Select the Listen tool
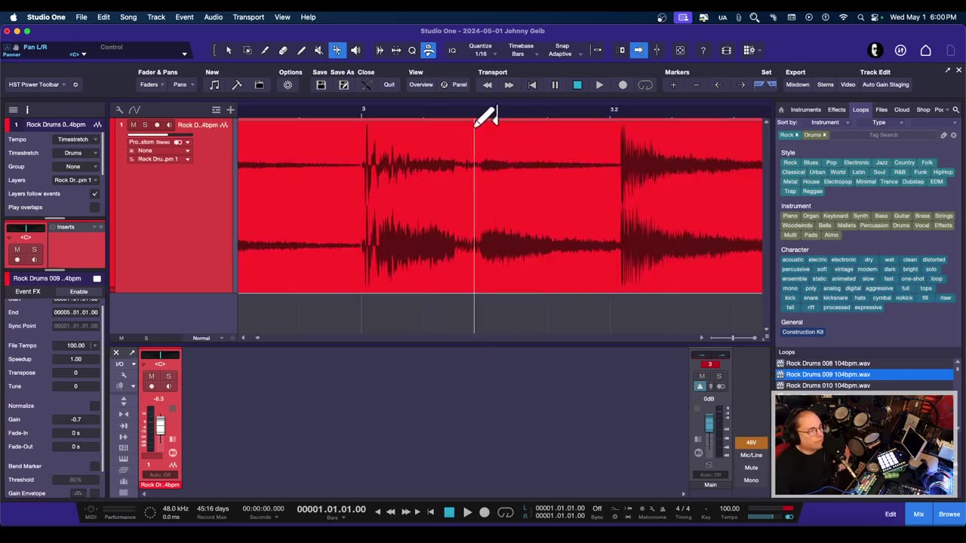 tap(355, 51)
